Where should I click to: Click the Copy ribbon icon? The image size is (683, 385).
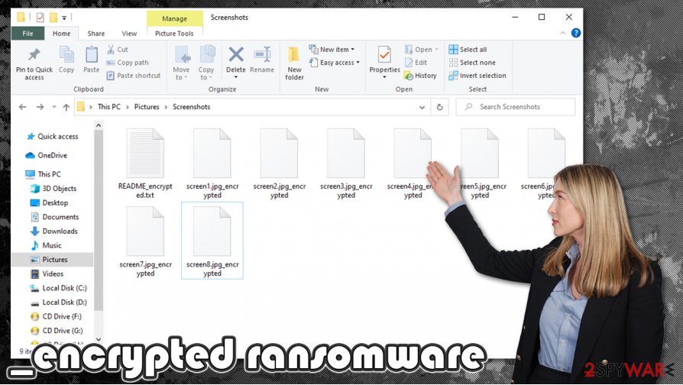(x=66, y=60)
